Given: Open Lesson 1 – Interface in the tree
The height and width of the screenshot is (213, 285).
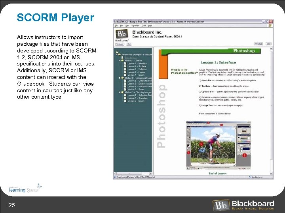Looking at the screenshot, I should tap(137, 64).
